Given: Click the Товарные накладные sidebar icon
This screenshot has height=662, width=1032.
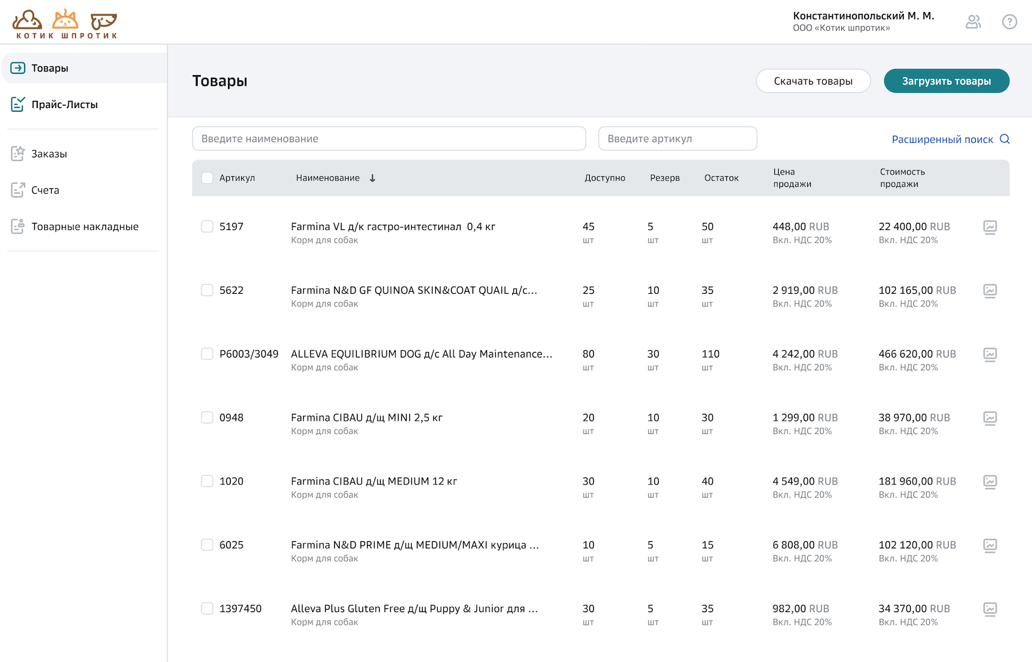Looking at the screenshot, I should 18,226.
